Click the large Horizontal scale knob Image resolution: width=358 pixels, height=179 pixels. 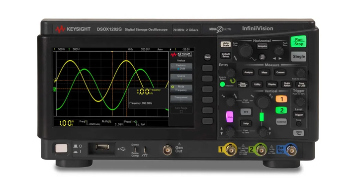pos(246,50)
